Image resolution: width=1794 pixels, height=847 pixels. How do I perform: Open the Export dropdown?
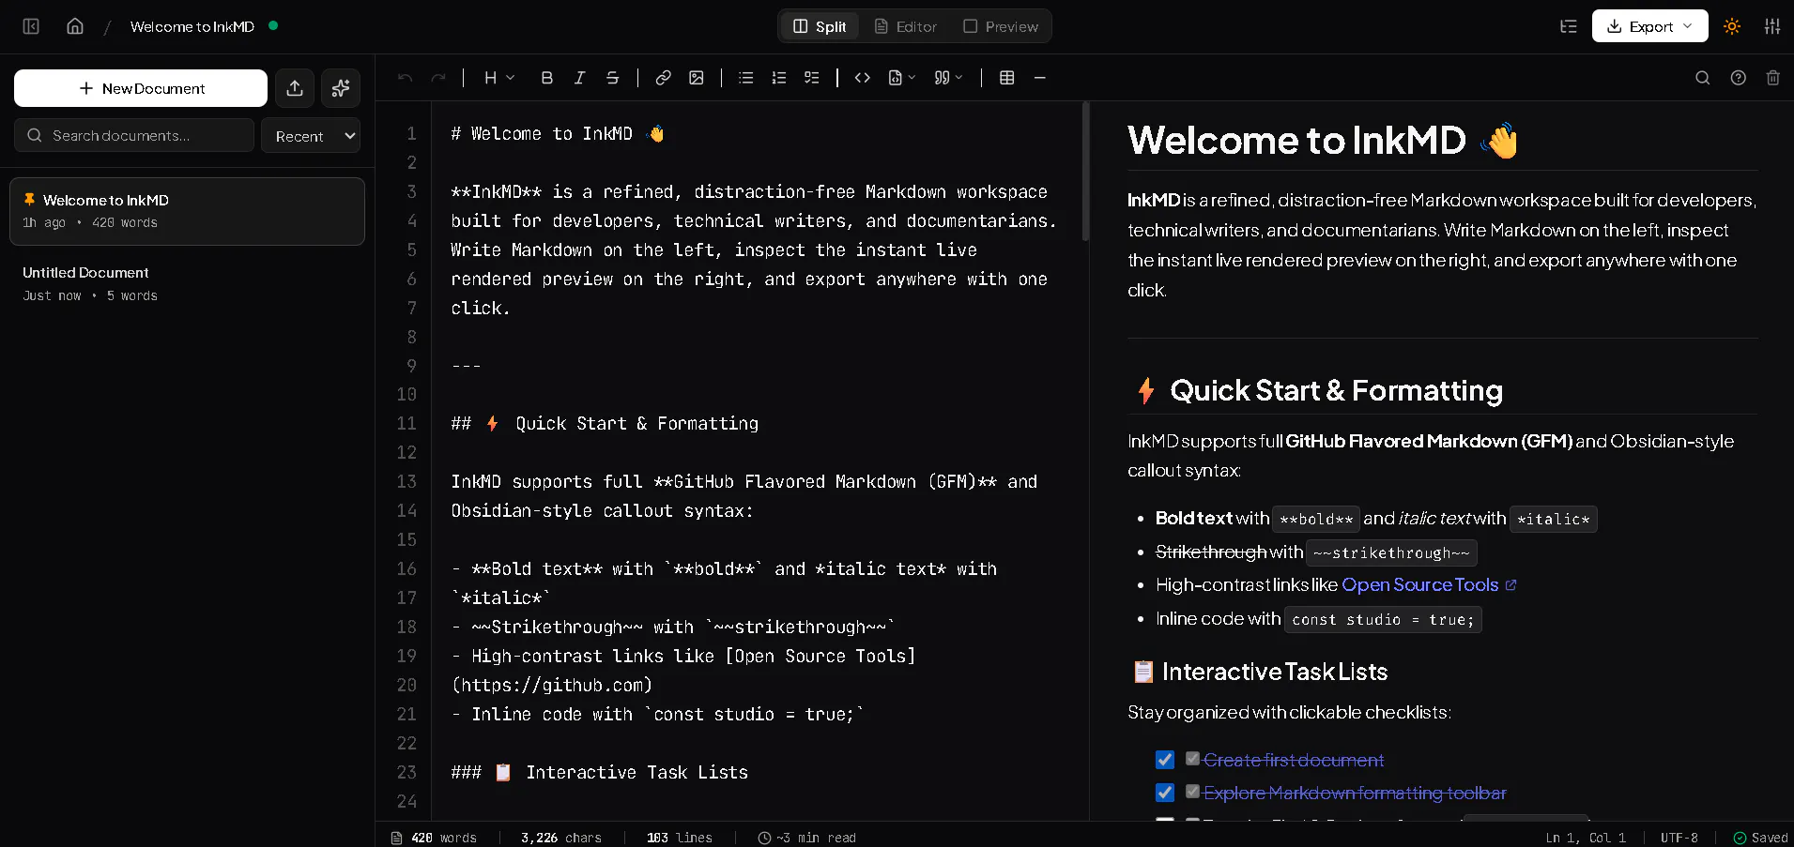click(x=1649, y=26)
